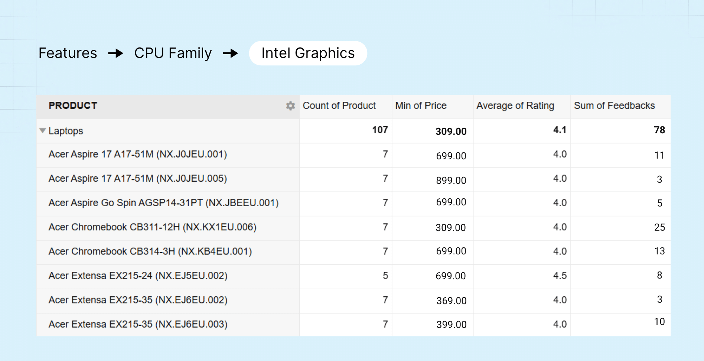Click the 25 feedbacks cell
704x361 pixels.
(659, 227)
